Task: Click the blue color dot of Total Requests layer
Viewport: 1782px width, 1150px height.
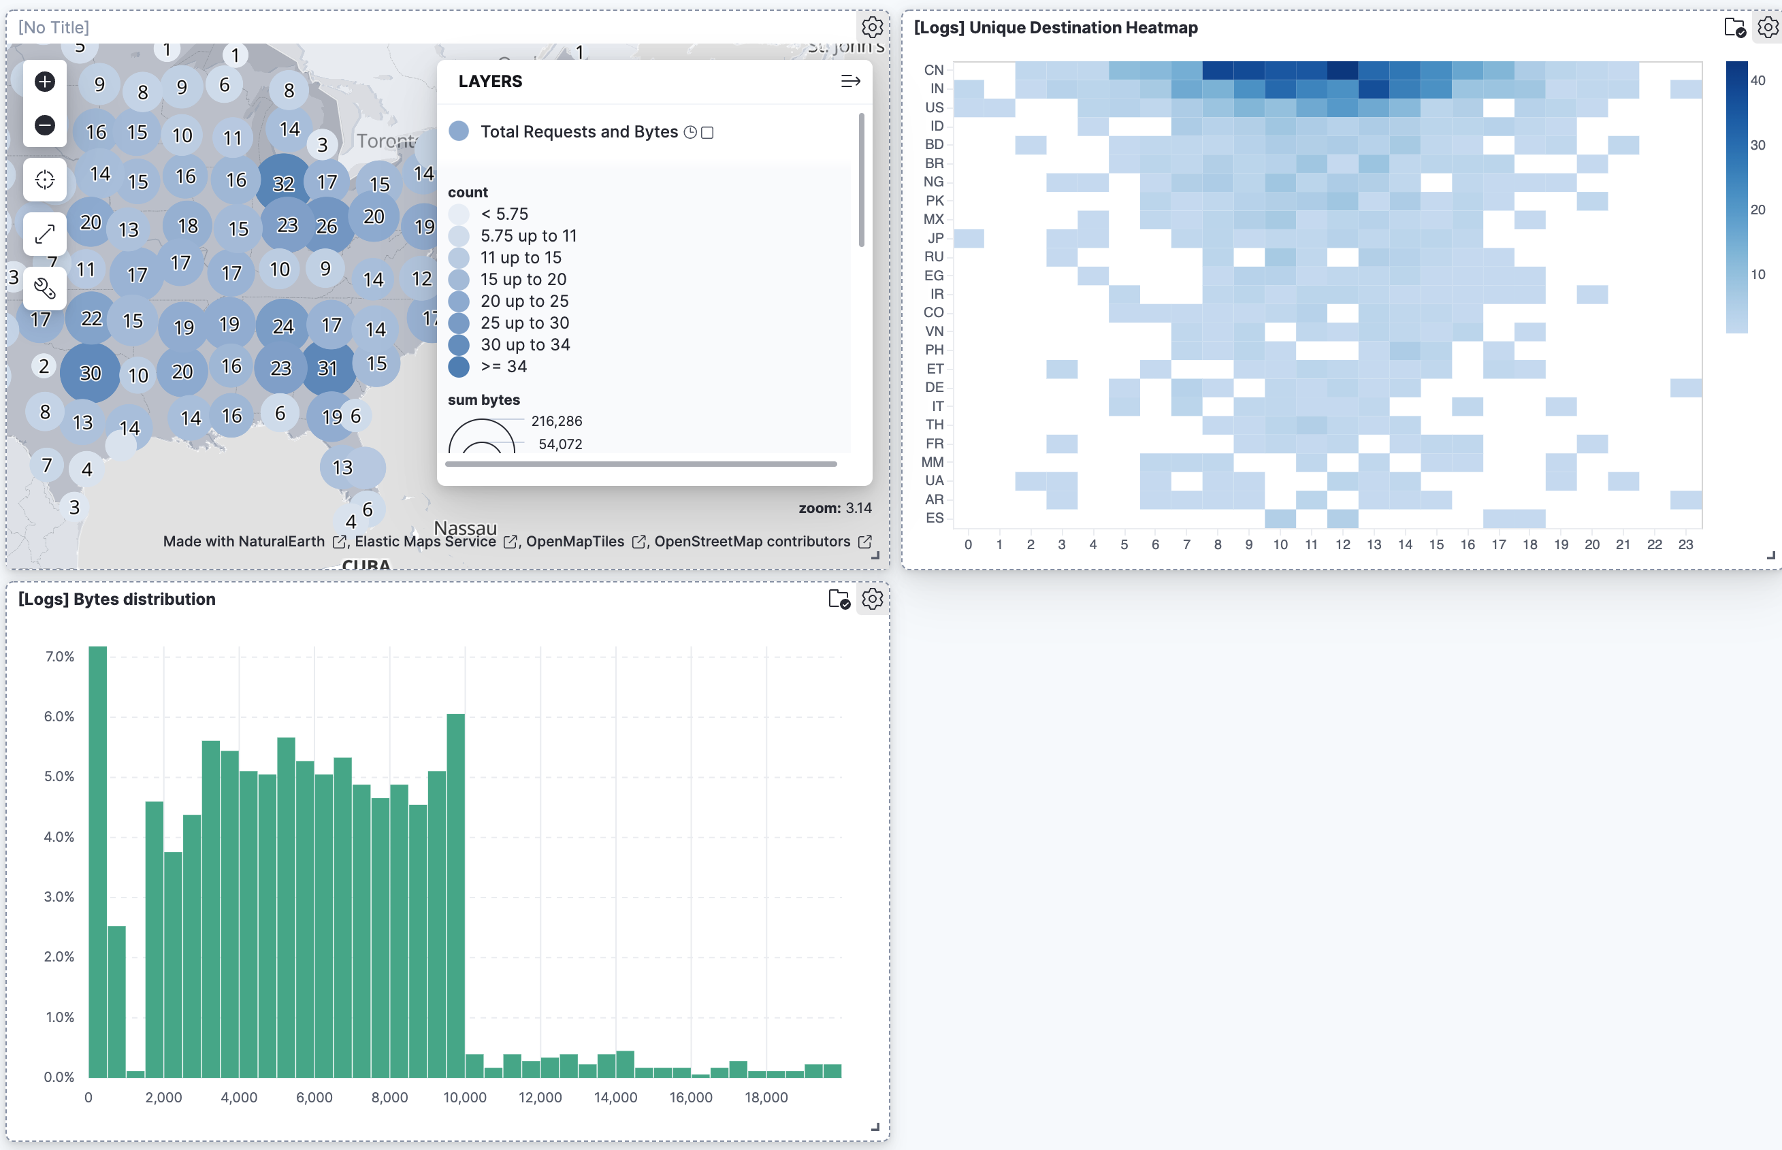Action: pyautogui.click(x=458, y=132)
